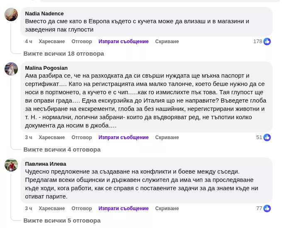
Task: Click the like reaction icon on Malina Pogosian's comment
Action: 267,137
